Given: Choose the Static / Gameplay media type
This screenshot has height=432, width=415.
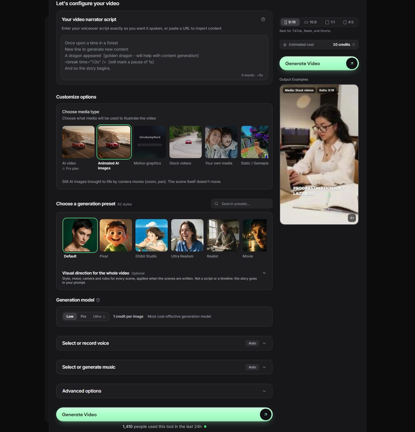Looking at the screenshot, I should [x=254, y=142].
